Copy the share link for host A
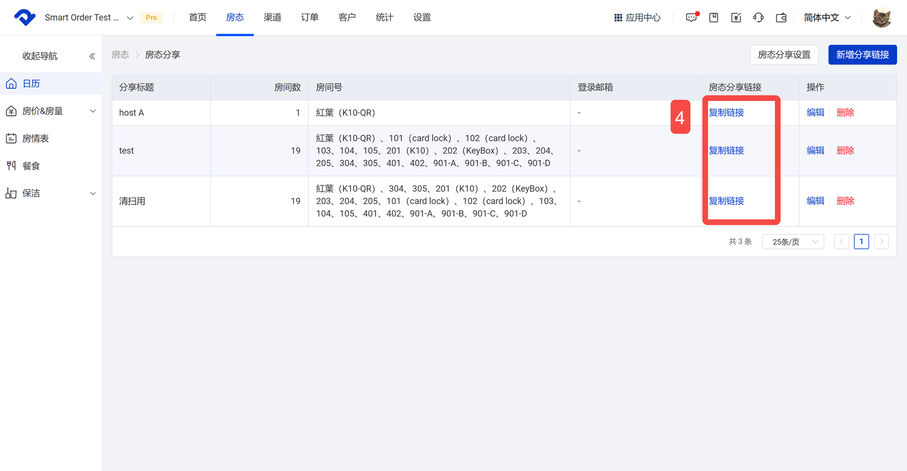This screenshot has height=471, width=907. point(727,113)
